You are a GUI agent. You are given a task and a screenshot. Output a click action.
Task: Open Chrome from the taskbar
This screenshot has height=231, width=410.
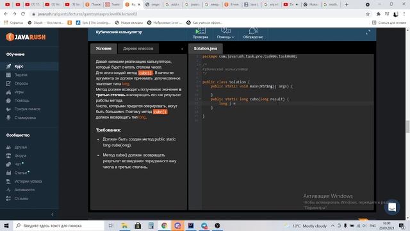click(x=164, y=225)
